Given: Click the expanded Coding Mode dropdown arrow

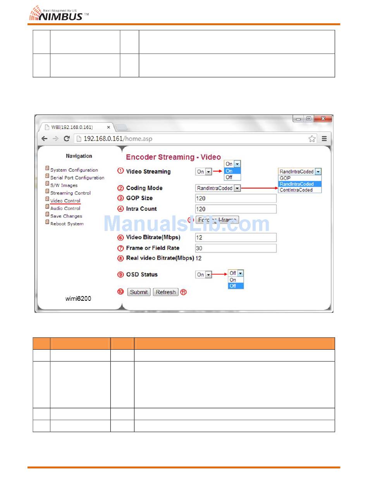Looking at the screenshot, I should click(318, 172).
